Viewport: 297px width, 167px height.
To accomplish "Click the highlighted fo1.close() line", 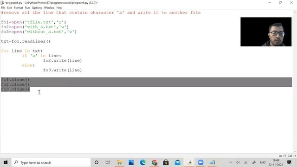I will click(15, 80).
